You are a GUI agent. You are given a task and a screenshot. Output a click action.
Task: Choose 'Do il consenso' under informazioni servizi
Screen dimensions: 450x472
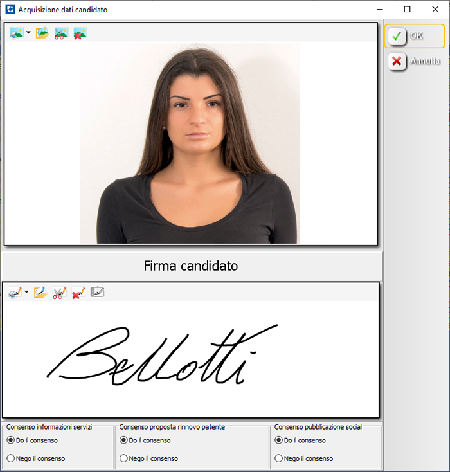10,440
